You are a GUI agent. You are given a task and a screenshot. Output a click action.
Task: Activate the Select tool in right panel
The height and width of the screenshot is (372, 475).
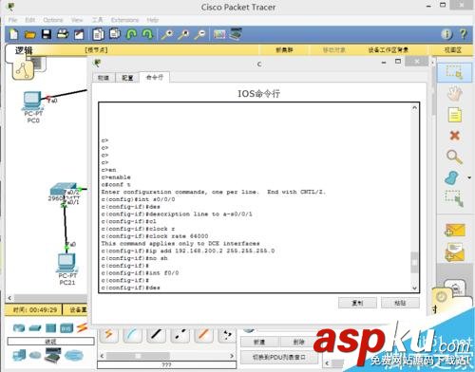tap(454, 72)
